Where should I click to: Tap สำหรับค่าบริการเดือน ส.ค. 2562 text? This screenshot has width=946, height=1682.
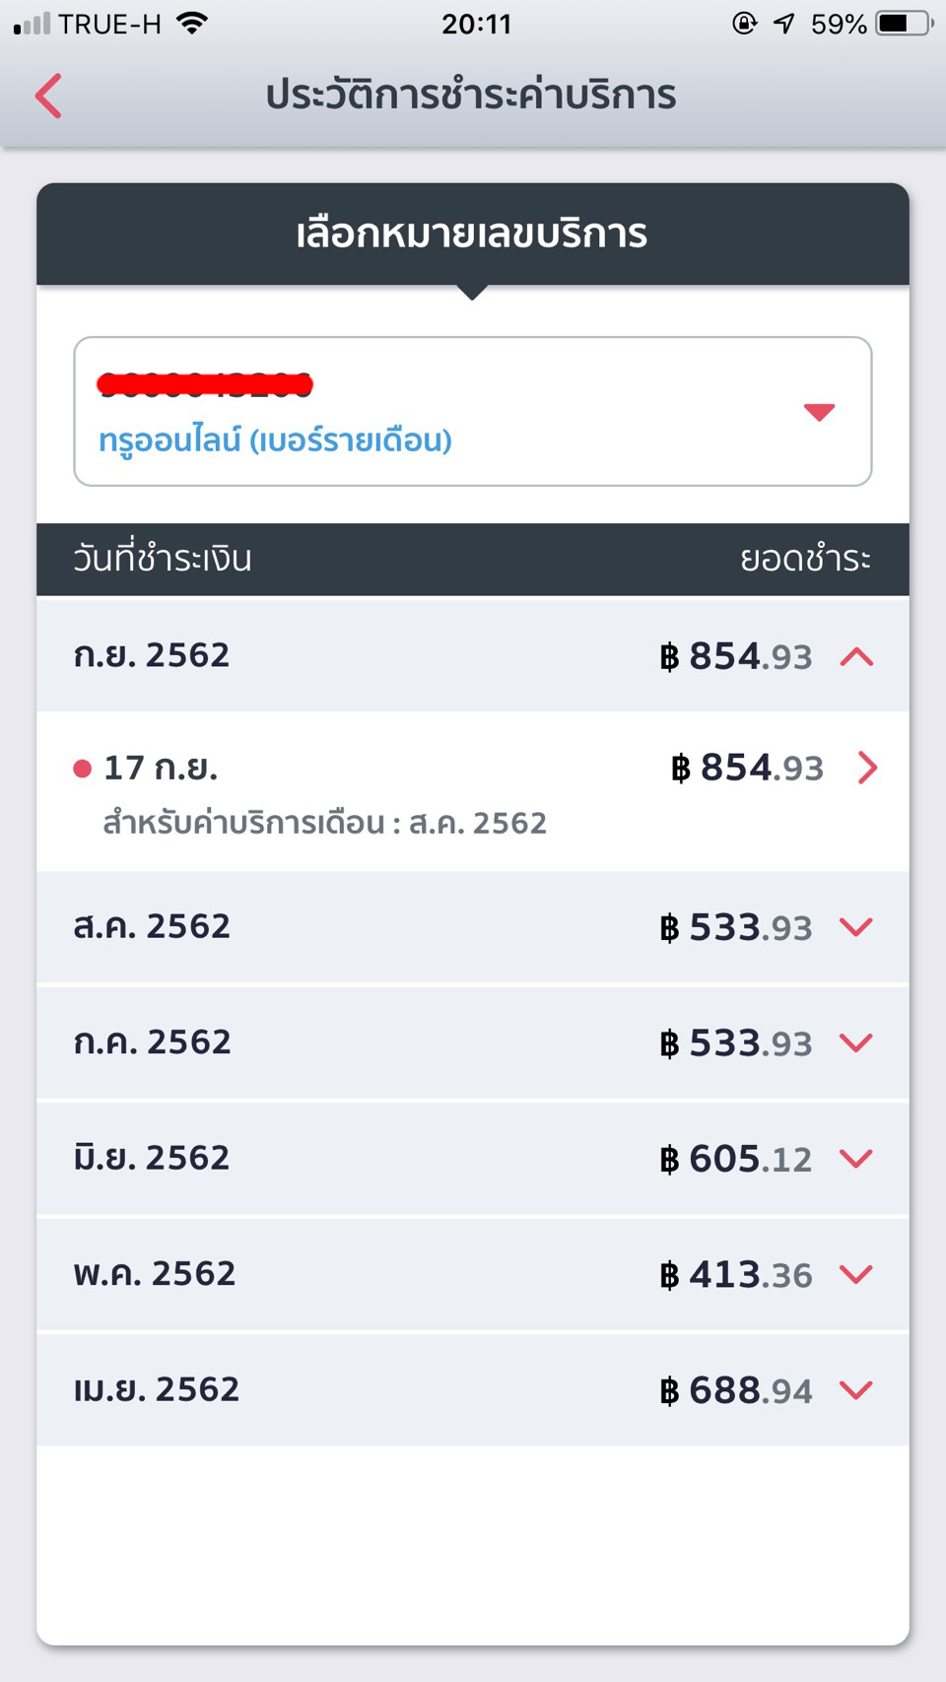tap(325, 823)
